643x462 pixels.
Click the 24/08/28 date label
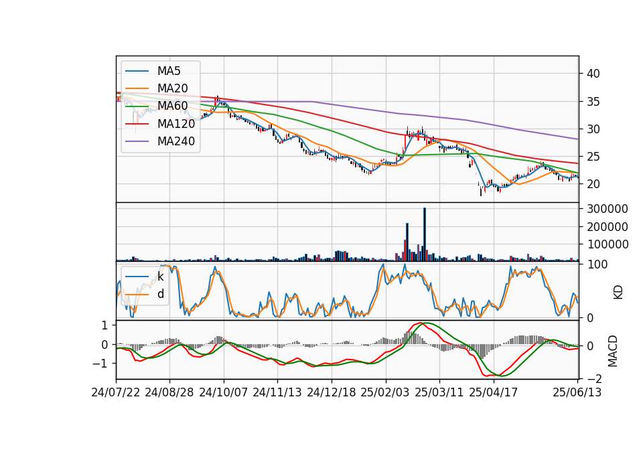click(169, 392)
